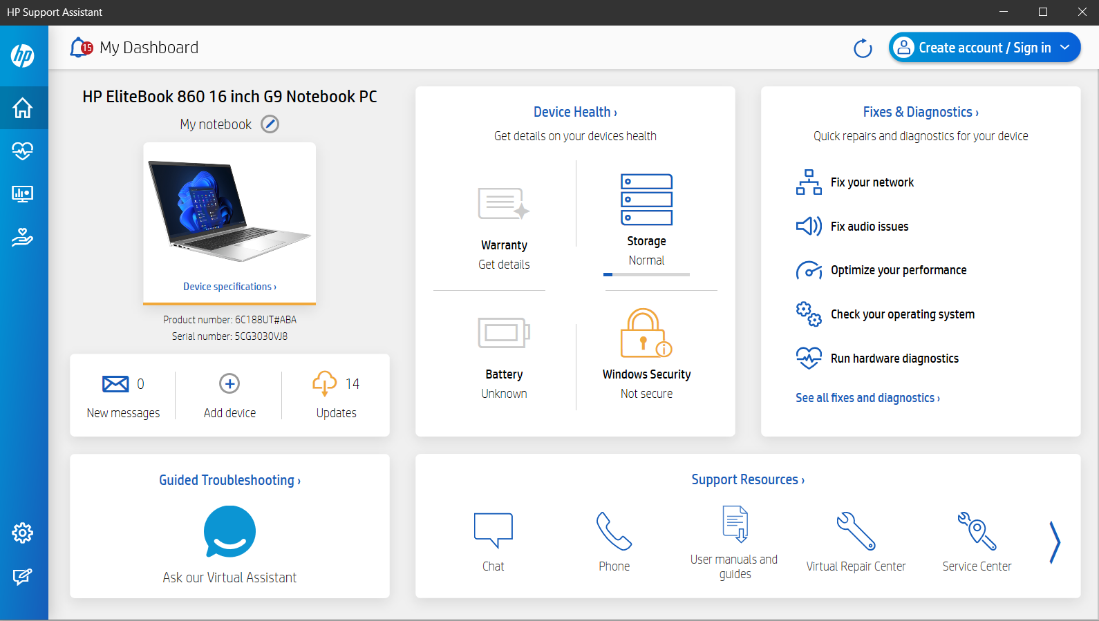Open Device specifications link
This screenshot has height=621, width=1099.
click(x=229, y=287)
